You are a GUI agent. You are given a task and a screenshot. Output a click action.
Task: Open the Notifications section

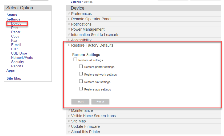coord(81,24)
